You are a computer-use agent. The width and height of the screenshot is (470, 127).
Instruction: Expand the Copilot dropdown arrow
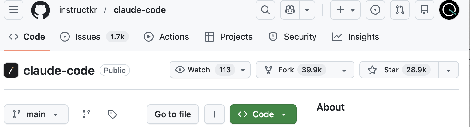[x=307, y=10]
